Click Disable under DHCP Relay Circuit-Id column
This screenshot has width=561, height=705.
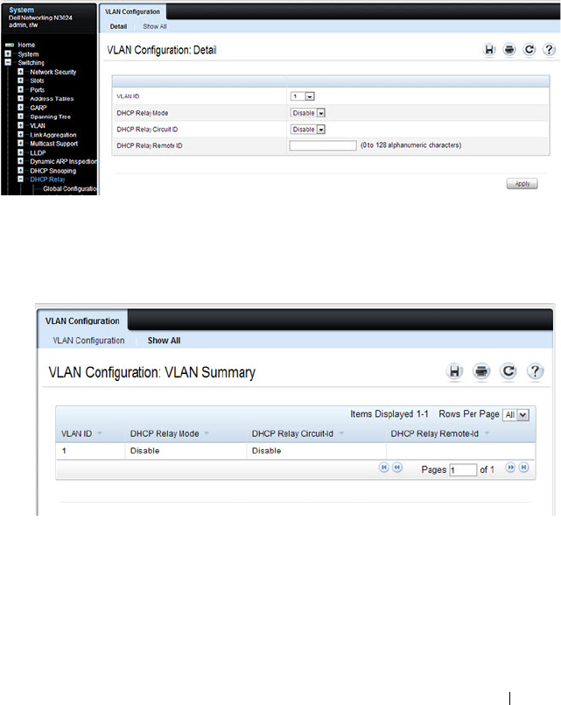click(266, 450)
